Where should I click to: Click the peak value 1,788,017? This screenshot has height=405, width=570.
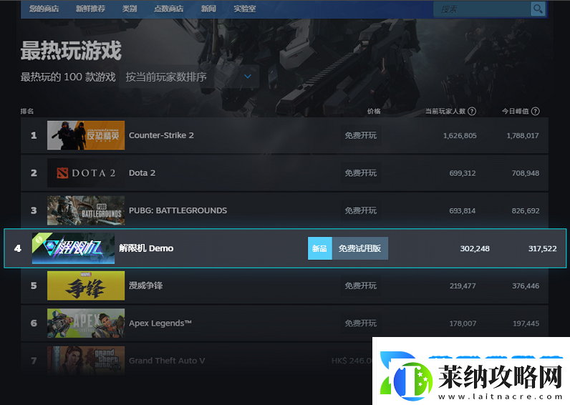pyautogui.click(x=523, y=135)
